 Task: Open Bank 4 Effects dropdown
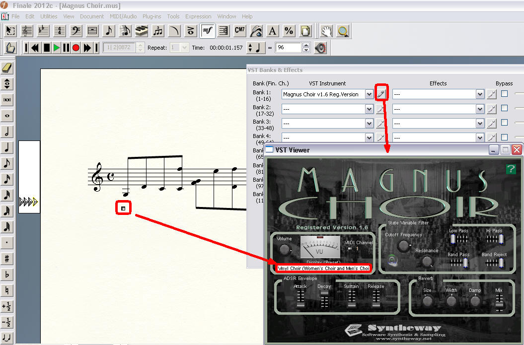point(480,138)
